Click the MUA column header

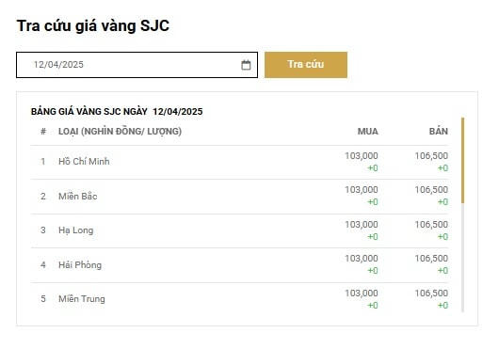click(x=368, y=132)
